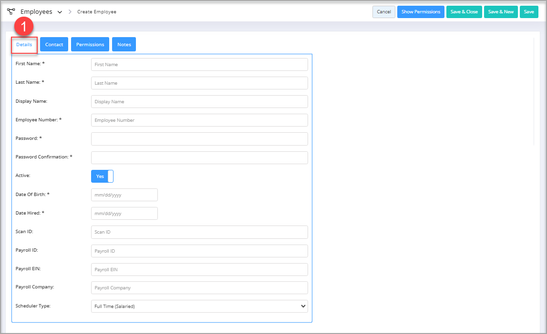The height and width of the screenshot is (334, 547).
Task: Open the Scheduler Type dropdown
Action: coord(199,306)
